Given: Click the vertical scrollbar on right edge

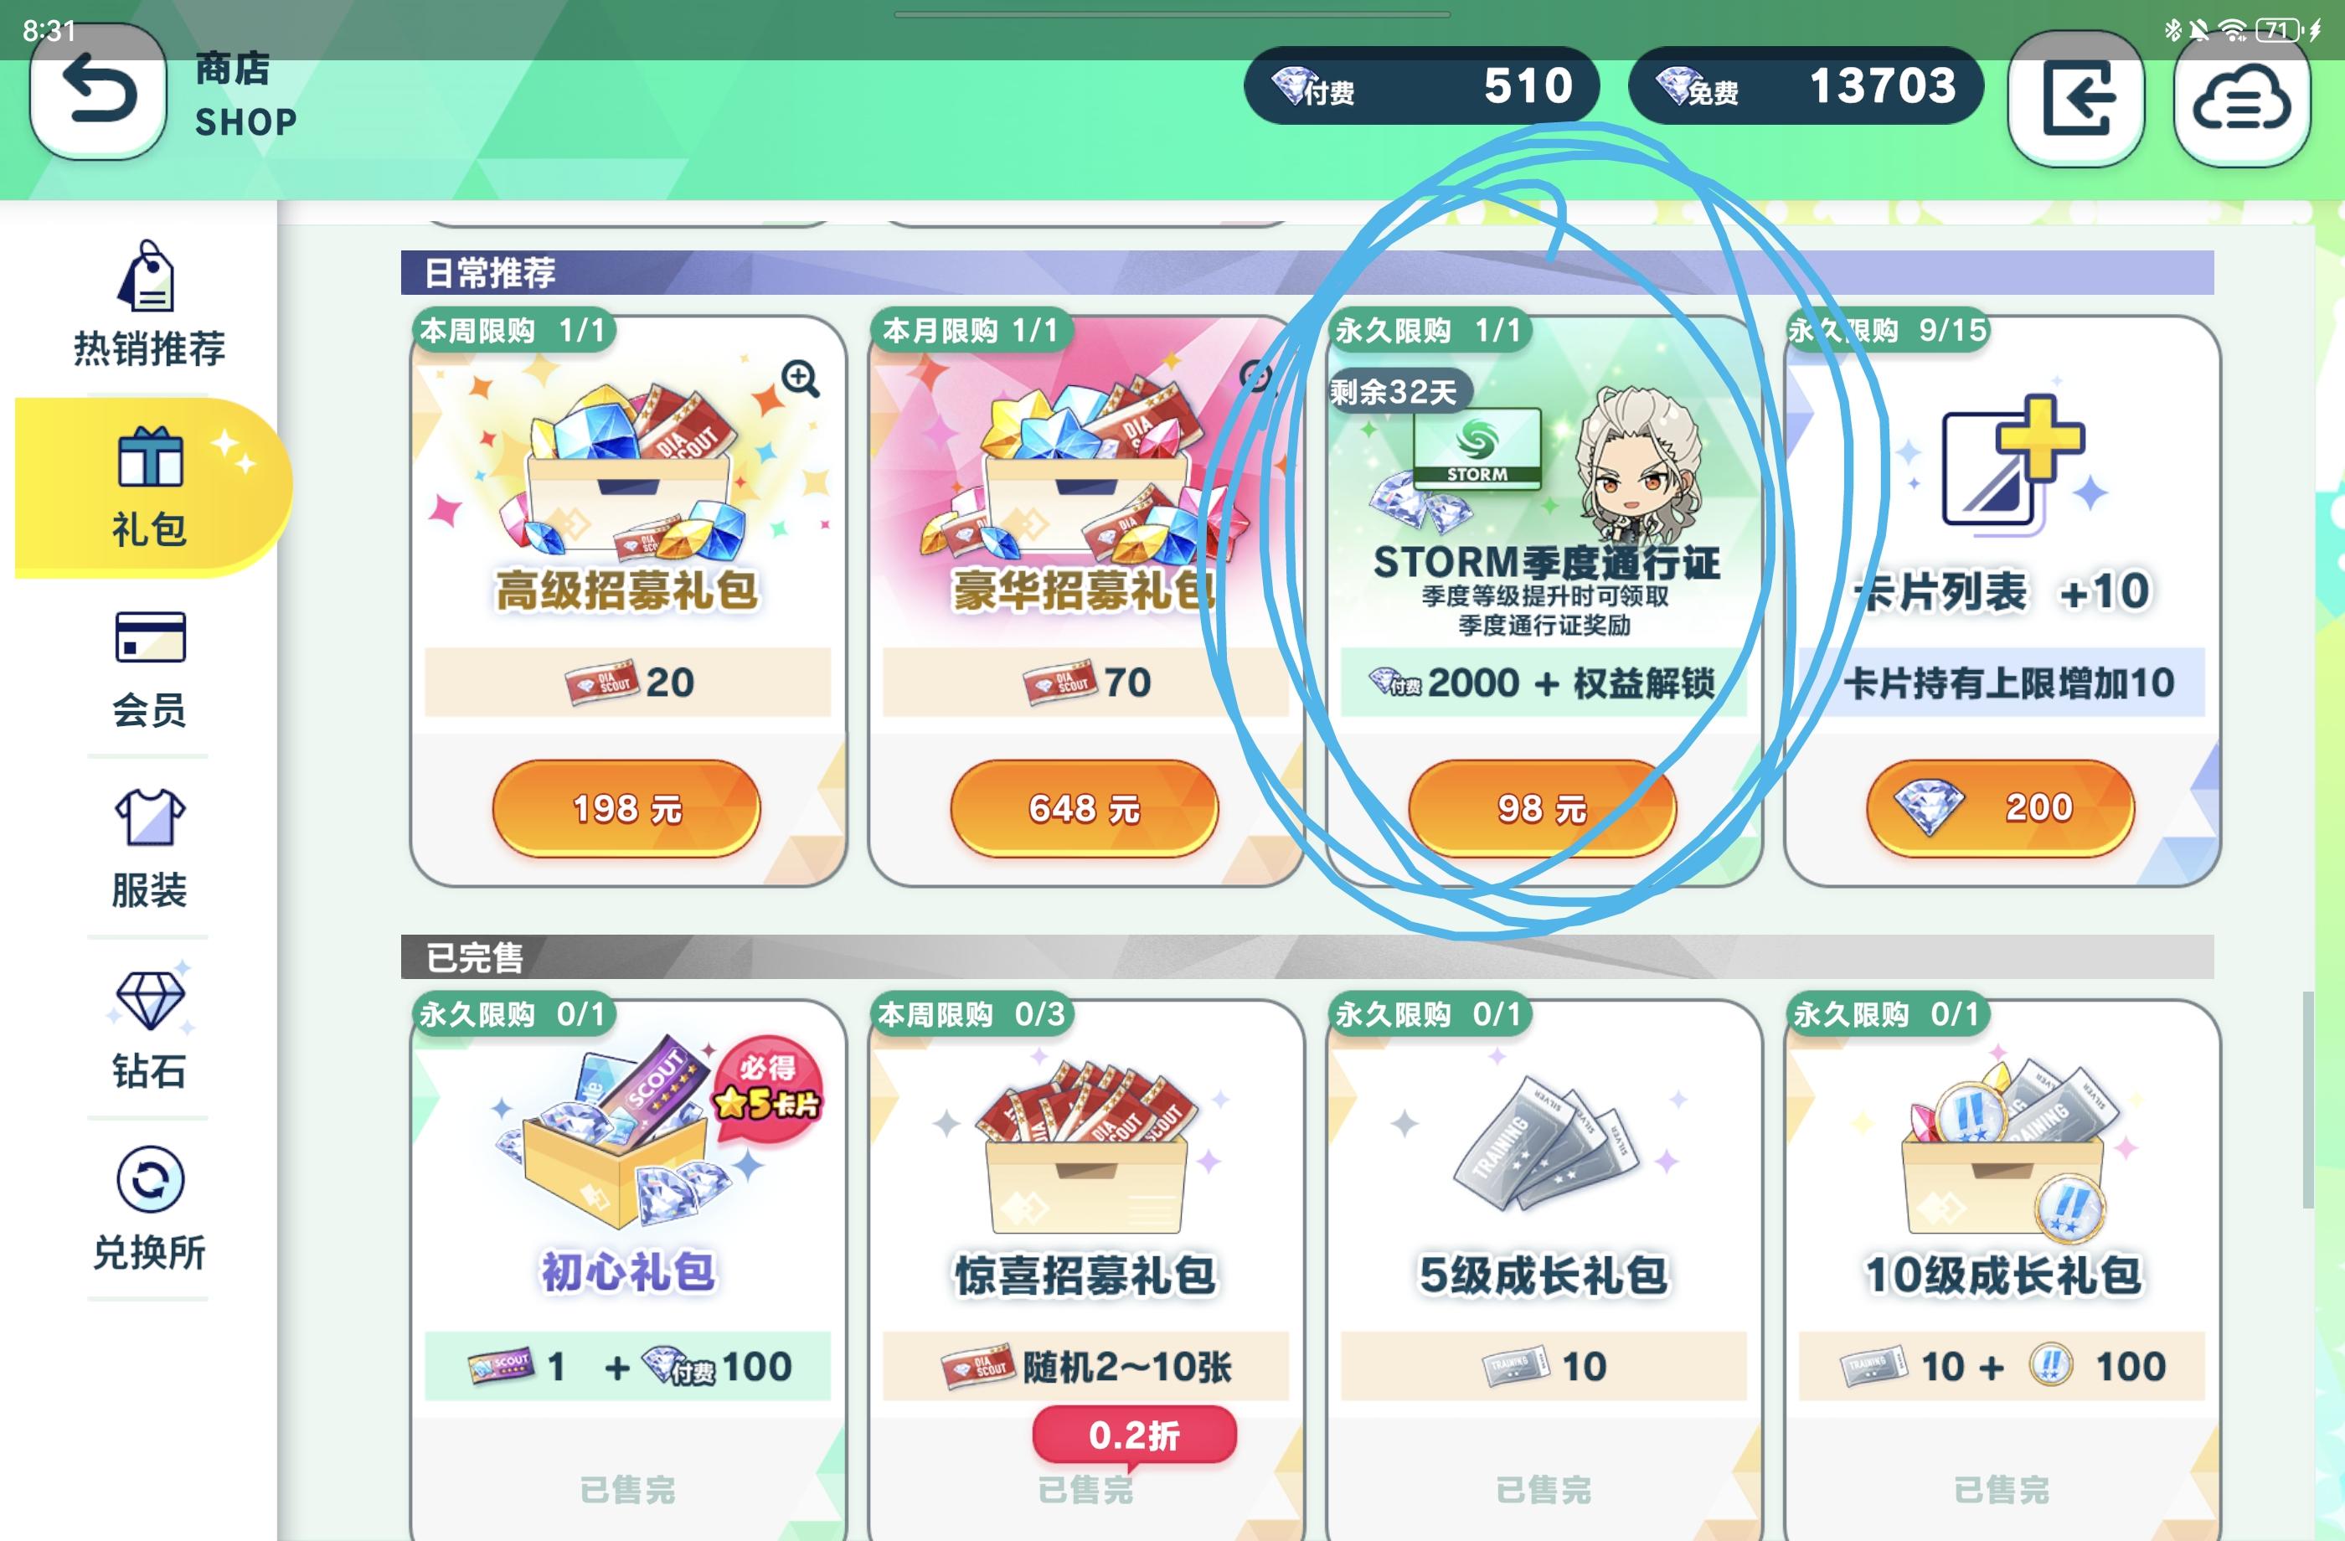Looking at the screenshot, I should [2307, 1100].
